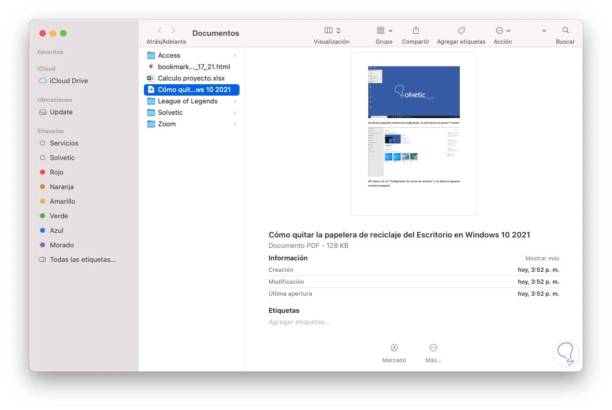Click the Más quick actions icon
The image size is (612, 410).
click(x=433, y=347)
